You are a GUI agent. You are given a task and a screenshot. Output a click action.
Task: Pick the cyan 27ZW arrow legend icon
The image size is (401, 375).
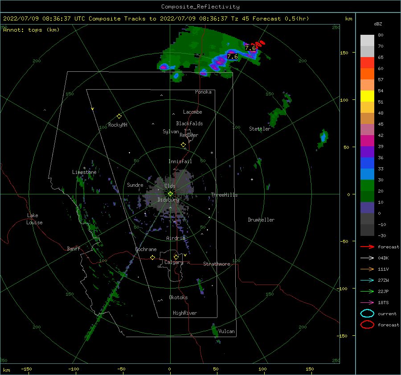pyautogui.click(x=367, y=280)
